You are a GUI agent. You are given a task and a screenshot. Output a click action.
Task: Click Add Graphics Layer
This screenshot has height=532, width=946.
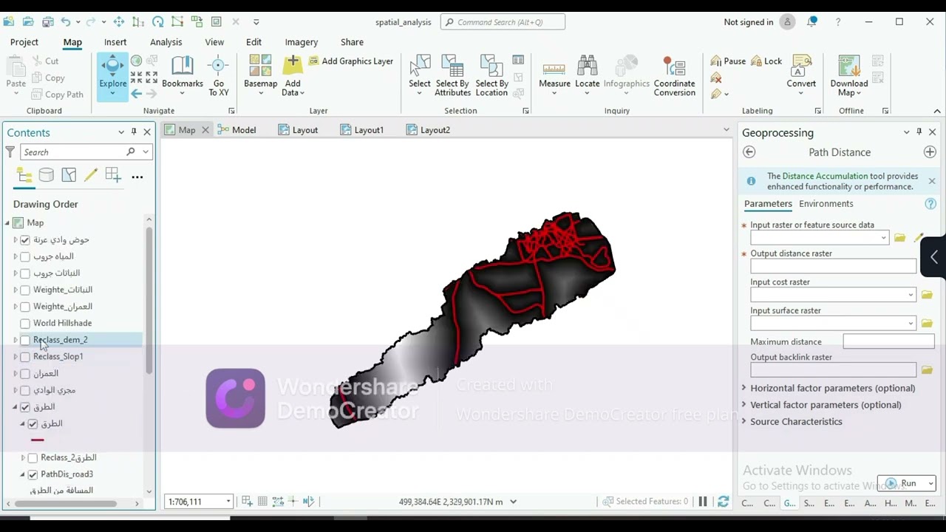coord(351,61)
